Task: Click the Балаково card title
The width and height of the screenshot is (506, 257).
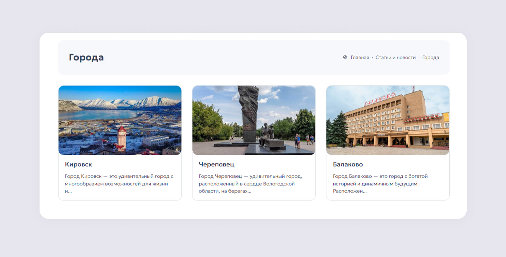Action: 348,164
